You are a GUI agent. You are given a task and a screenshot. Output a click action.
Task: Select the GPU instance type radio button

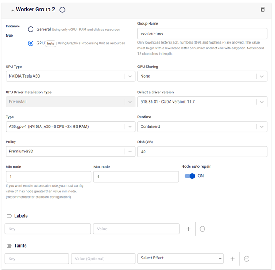pyautogui.click(x=31, y=43)
